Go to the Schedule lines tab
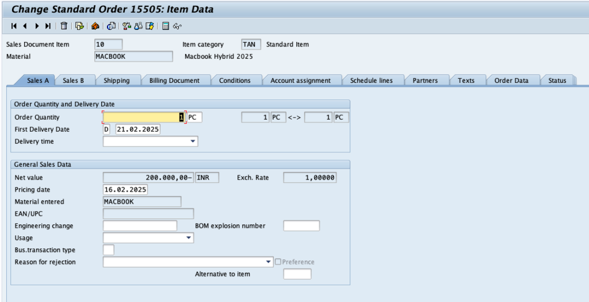Screen dimensions: 589x302 [371, 81]
